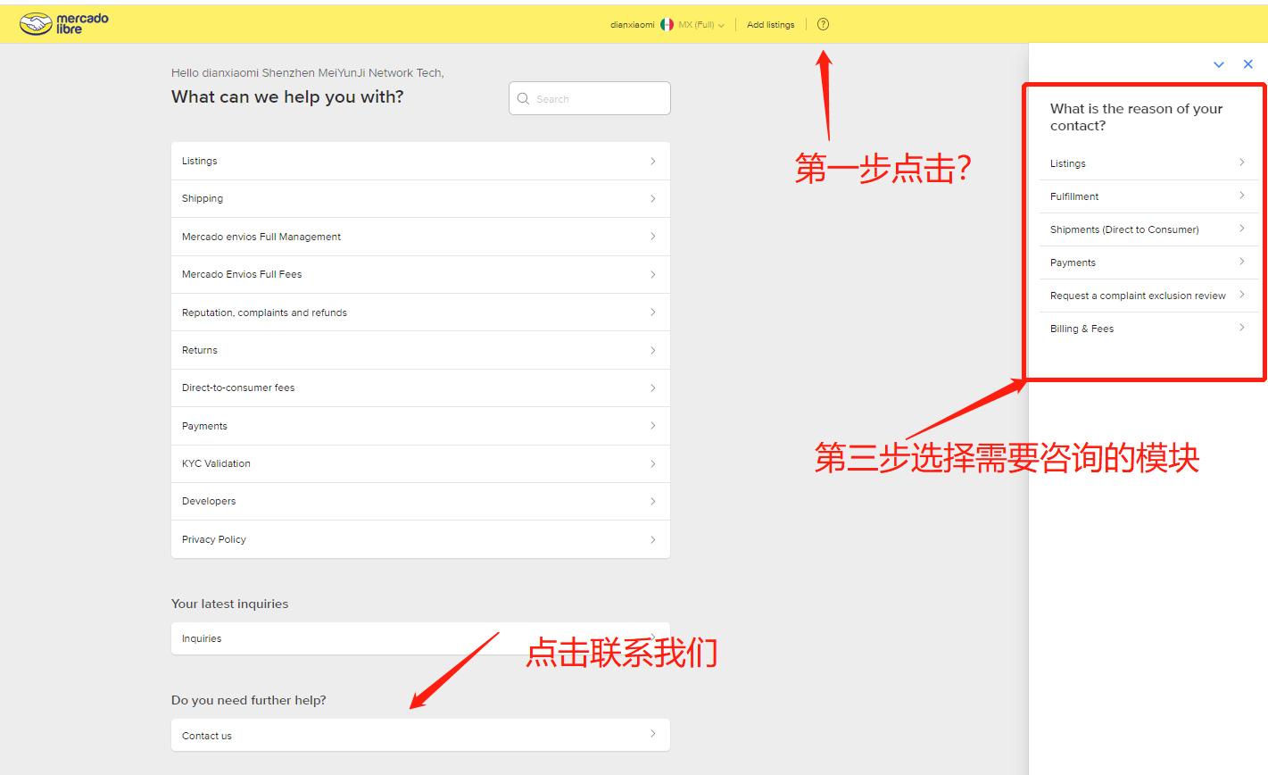The height and width of the screenshot is (775, 1268).
Task: Open the MX (Full) site dropdown
Action: pos(701,25)
